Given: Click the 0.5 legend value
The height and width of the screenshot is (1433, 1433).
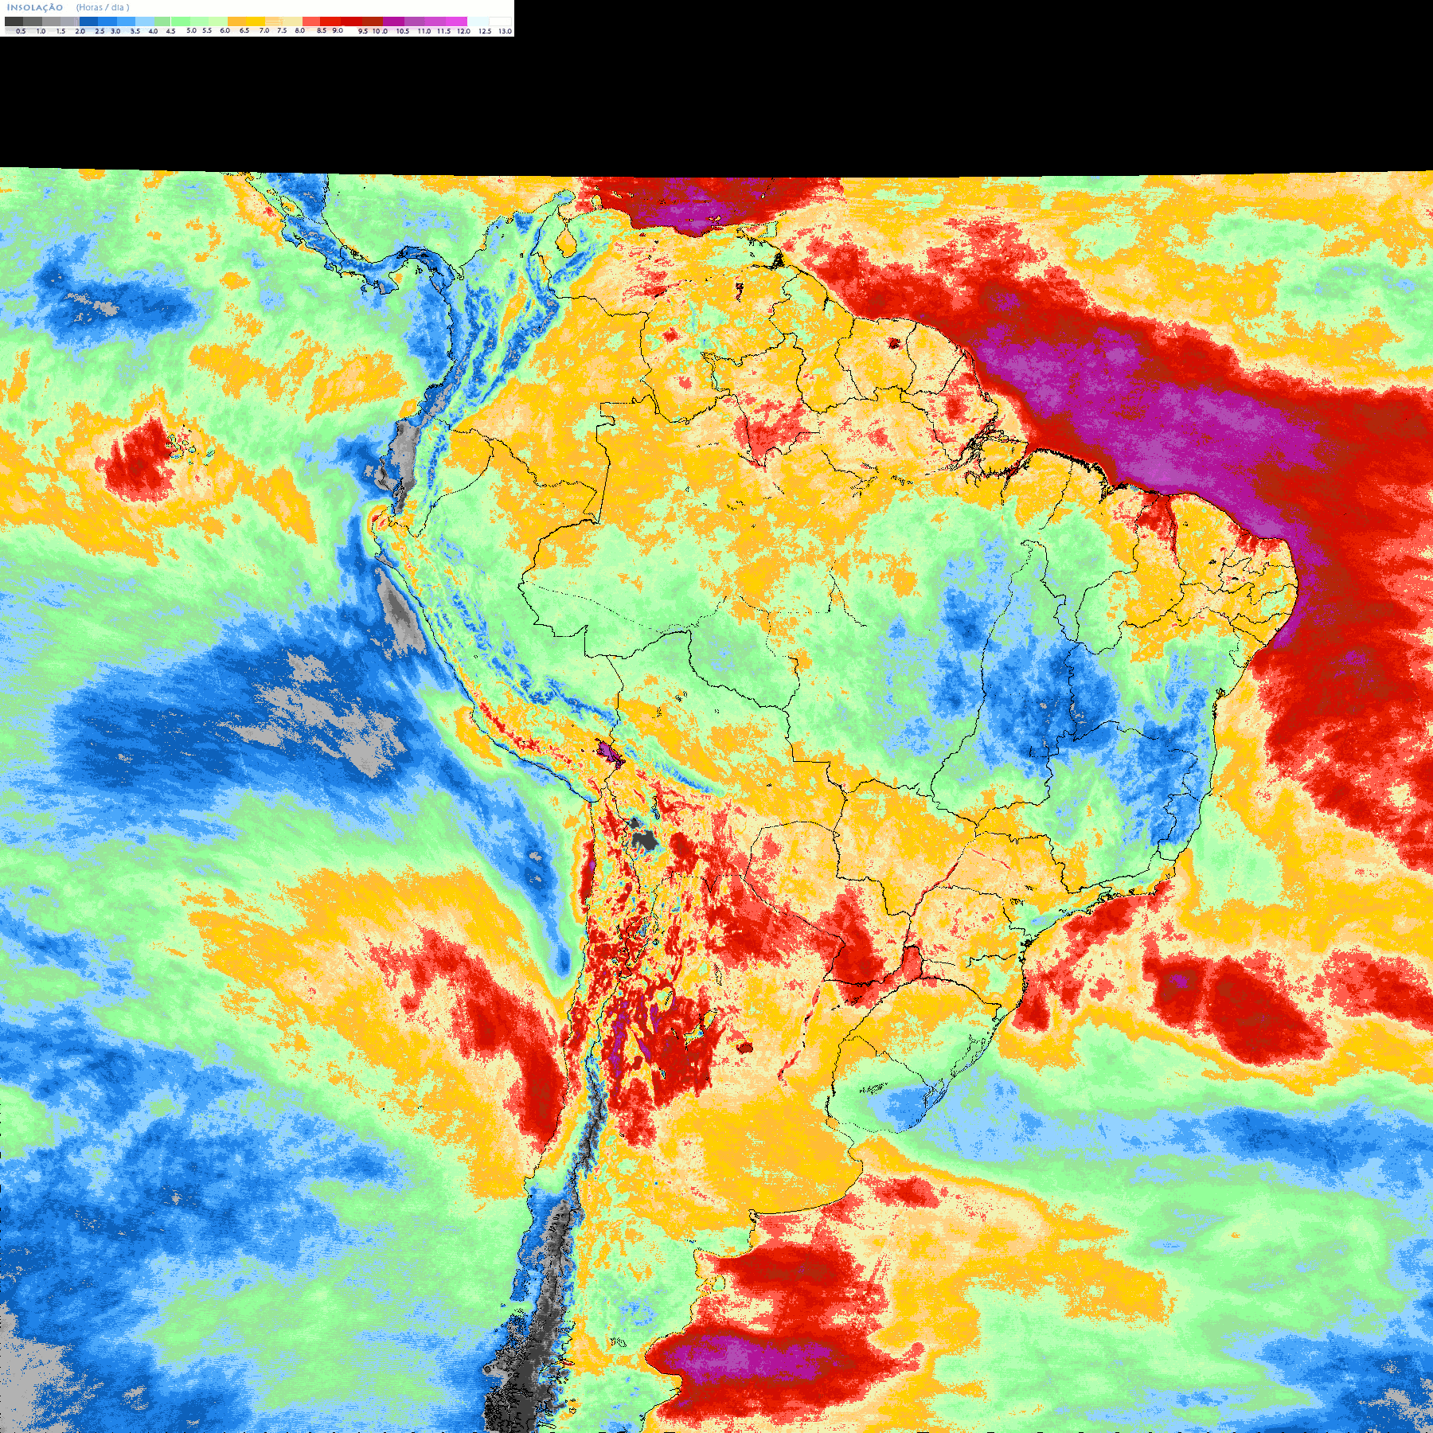Looking at the screenshot, I should tap(21, 31).
